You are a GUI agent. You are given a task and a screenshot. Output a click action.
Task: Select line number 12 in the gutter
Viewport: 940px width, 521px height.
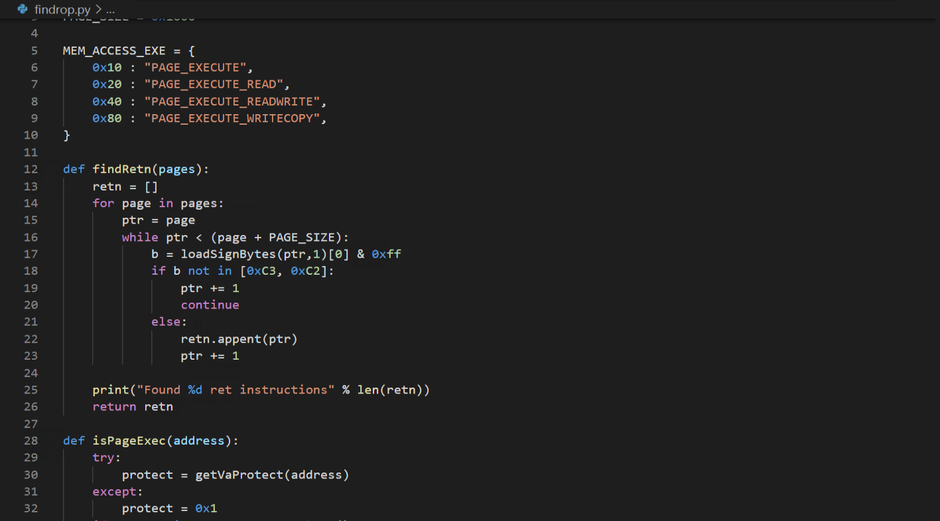(31, 169)
